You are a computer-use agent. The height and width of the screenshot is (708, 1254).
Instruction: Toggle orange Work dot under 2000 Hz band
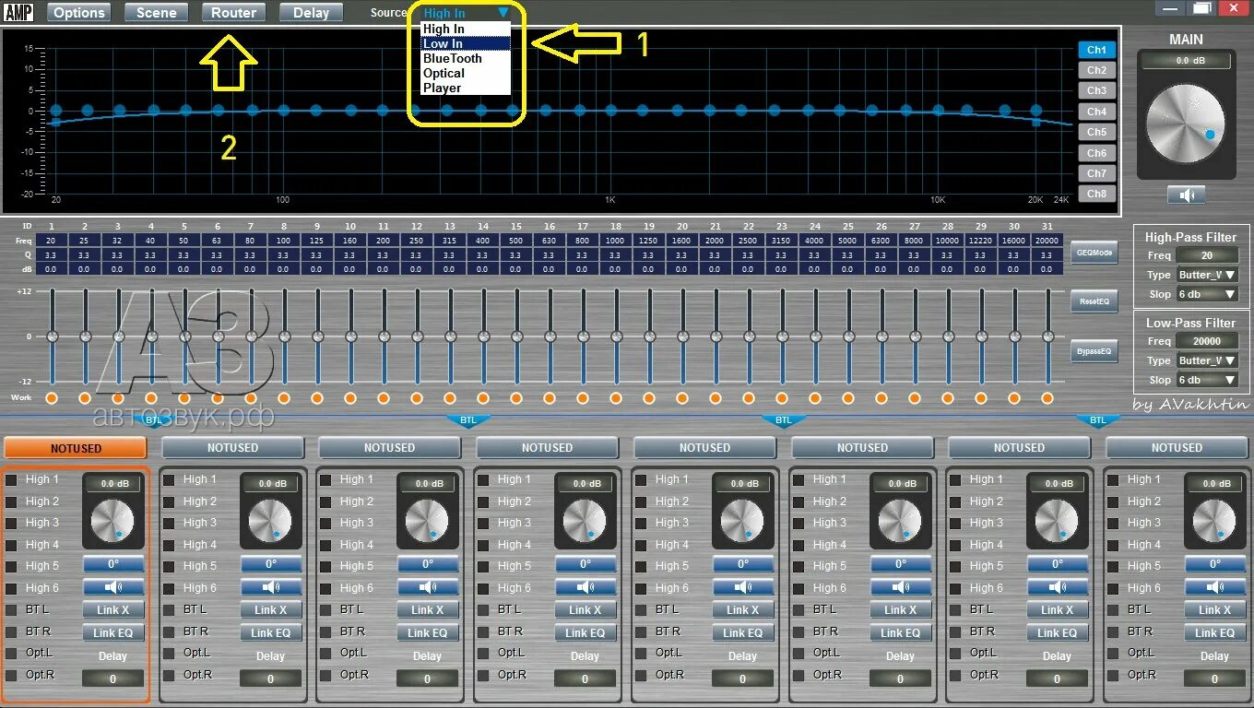click(x=716, y=398)
